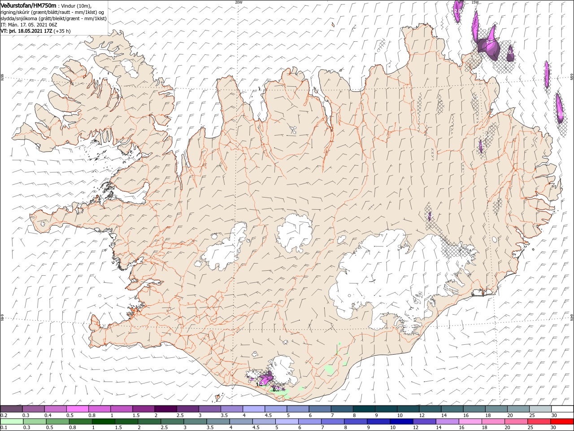The height and width of the screenshot is (431, 574).
Task: Select lower legend swatch starting at 7
Action: [333, 422]
